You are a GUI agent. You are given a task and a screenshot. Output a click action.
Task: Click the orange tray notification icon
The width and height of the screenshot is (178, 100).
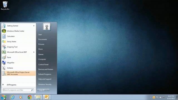click(x=154, y=97)
